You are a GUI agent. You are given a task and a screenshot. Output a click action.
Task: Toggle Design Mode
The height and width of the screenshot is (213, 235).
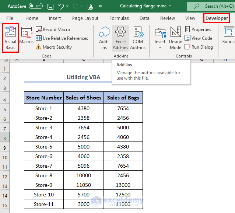[x=175, y=38]
